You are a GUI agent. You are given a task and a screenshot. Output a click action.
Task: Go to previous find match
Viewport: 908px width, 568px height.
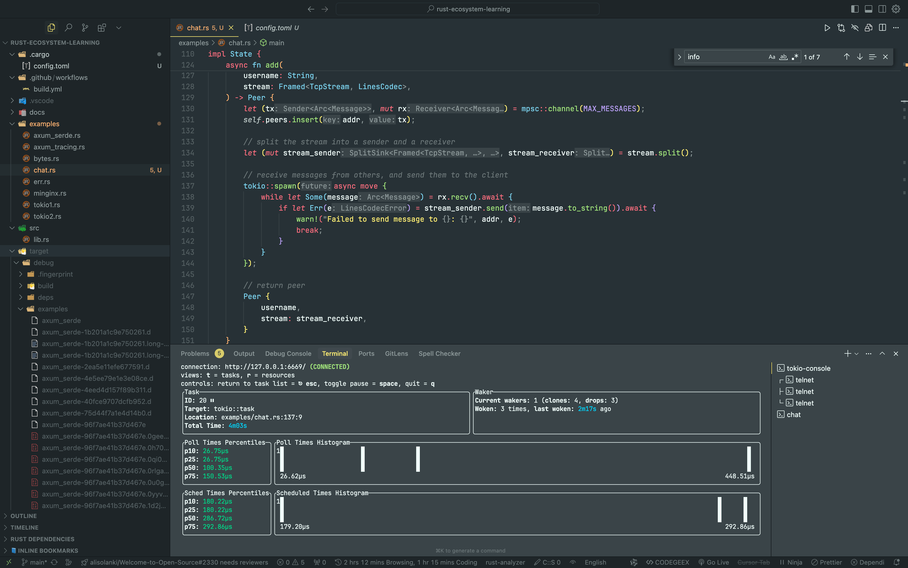pos(847,57)
